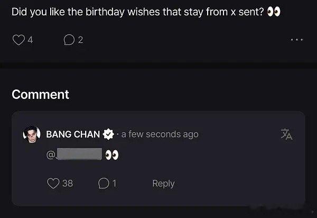Click the post's comment count of 2
The width and height of the screenshot is (317, 218).
coord(80,40)
